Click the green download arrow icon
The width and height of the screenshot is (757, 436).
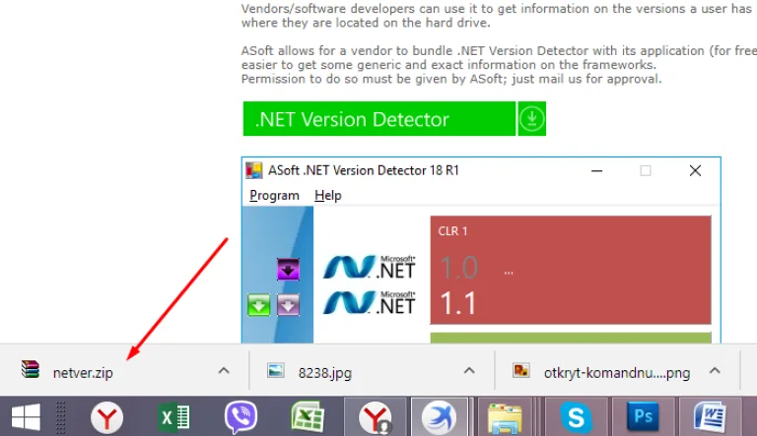point(259,305)
